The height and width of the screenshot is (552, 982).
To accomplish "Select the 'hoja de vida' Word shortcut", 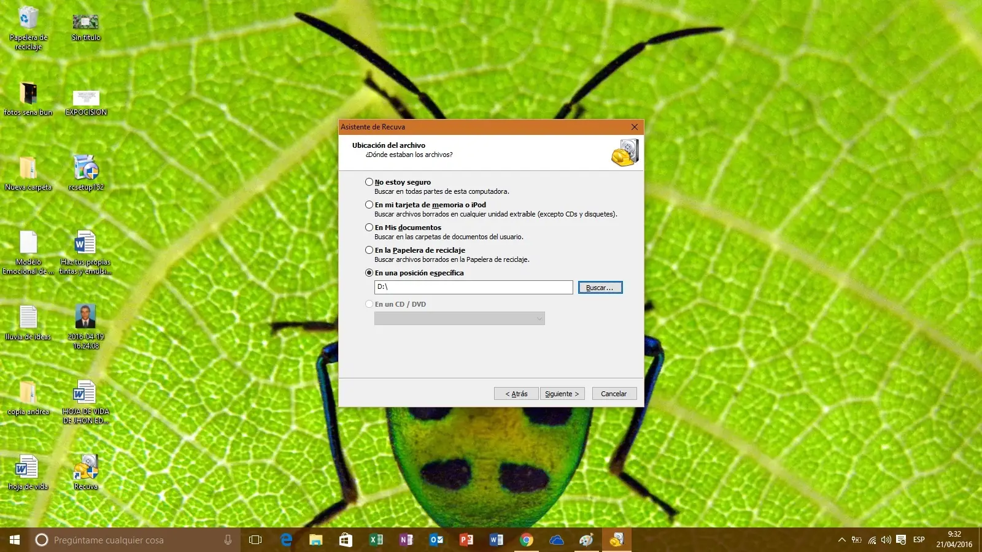I will click(x=28, y=473).
